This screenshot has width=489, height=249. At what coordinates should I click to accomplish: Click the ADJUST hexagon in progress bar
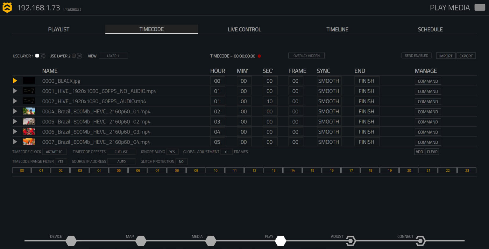tap(350, 241)
